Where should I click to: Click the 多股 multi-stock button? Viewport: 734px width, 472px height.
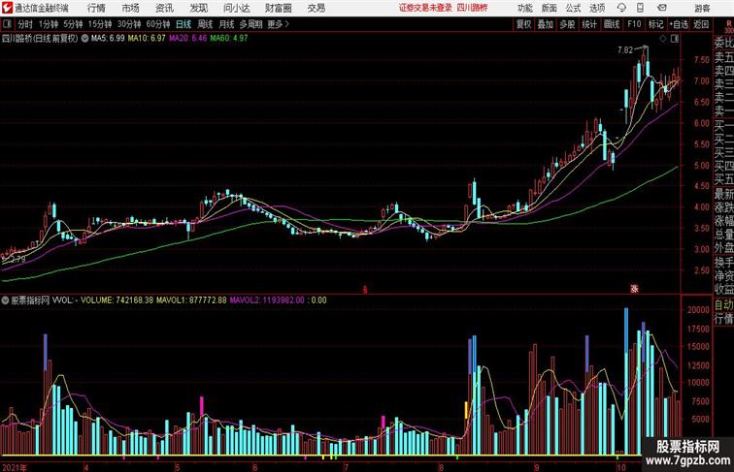coord(567,24)
